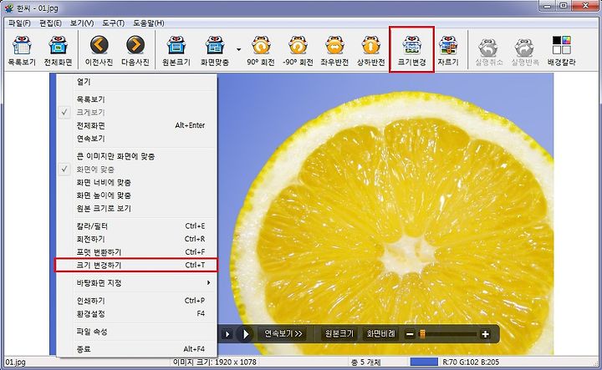The image size is (602, 370).
Task: Open the 파일(F) menu
Action: pos(19,23)
